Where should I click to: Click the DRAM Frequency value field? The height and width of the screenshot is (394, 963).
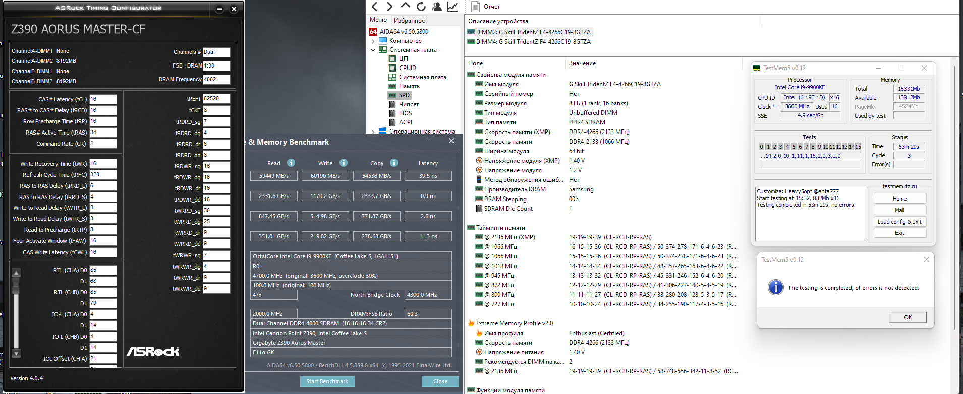(216, 79)
